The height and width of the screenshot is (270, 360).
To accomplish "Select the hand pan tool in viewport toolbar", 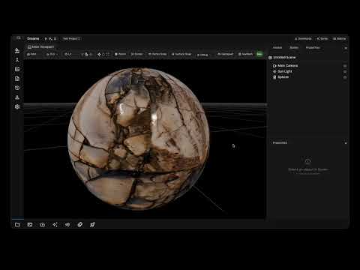I will [86, 54].
